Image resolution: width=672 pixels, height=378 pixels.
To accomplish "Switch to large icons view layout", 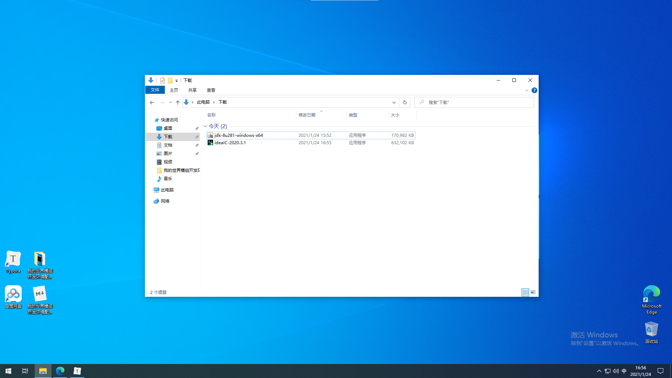I will click(533, 292).
